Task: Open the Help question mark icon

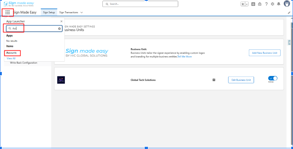Action: pyautogui.click(x=266, y=4)
